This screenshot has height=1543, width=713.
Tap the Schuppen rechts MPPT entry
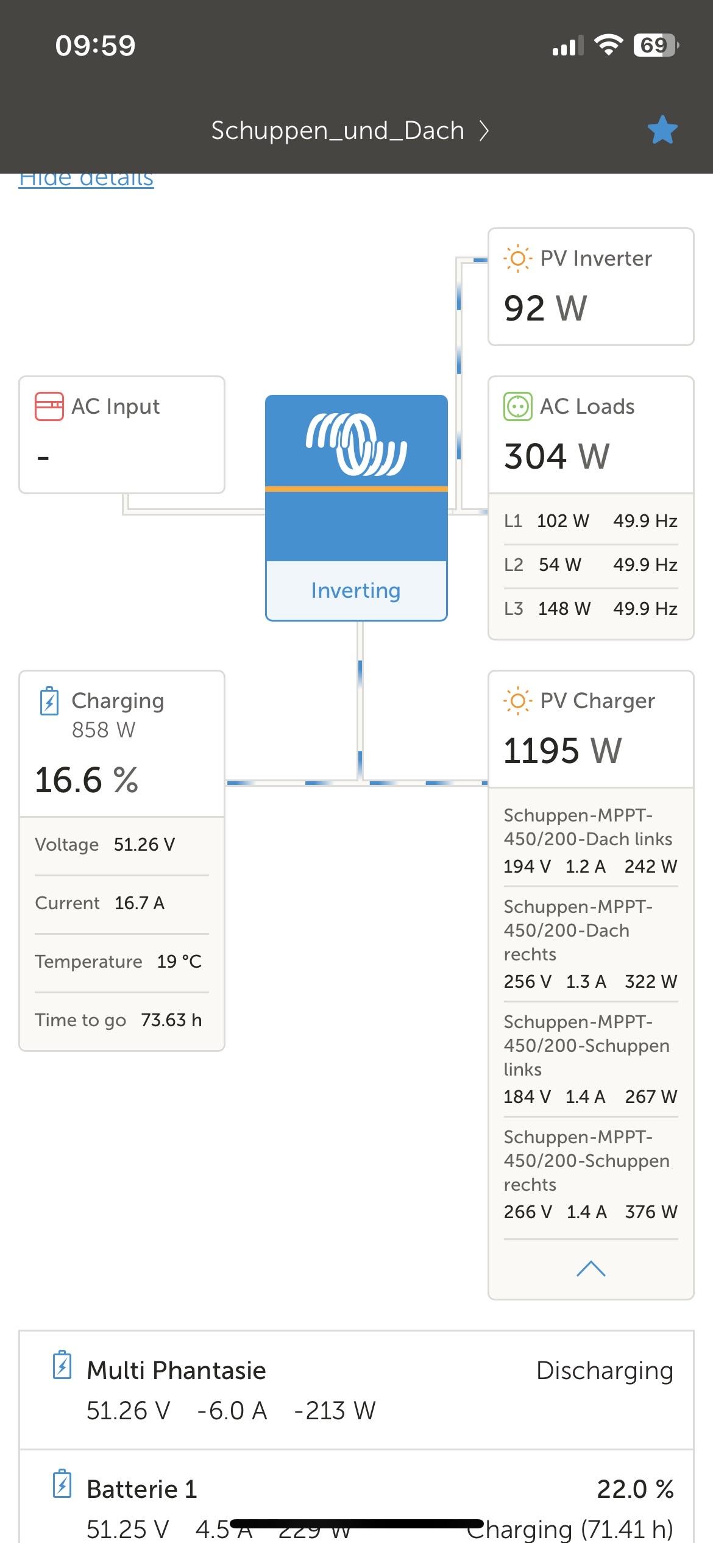(590, 1173)
